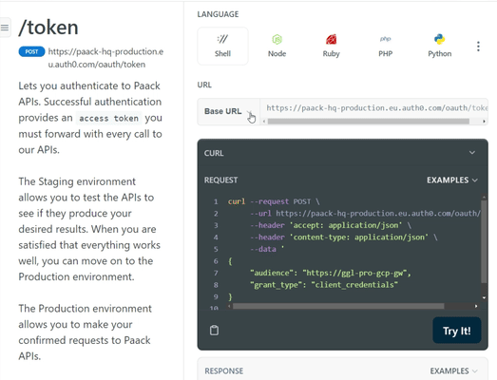Click right arrow of URL scrollbar
Viewport: 497px width, 380px height.
pyautogui.click(x=484, y=122)
